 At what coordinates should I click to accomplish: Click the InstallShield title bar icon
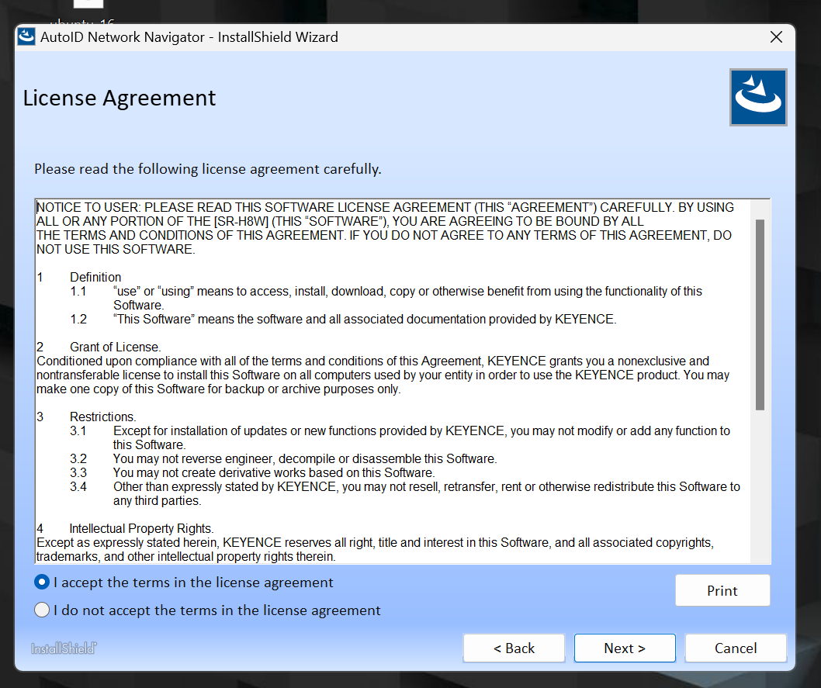click(26, 37)
